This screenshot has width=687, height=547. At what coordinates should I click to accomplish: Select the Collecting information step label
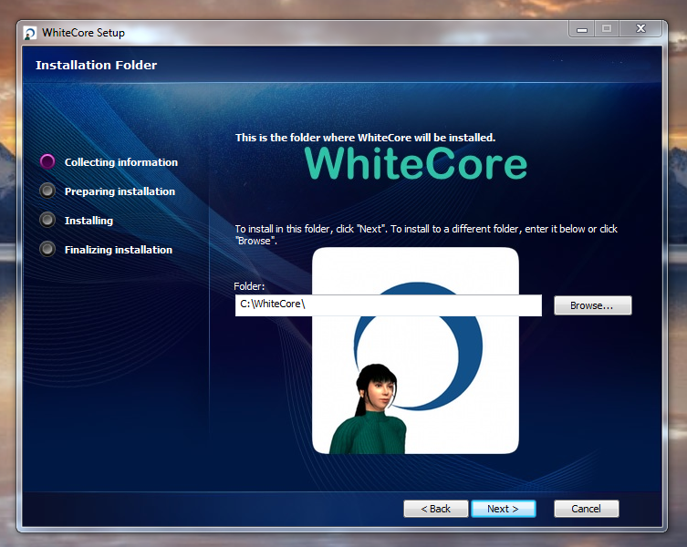pyautogui.click(x=120, y=162)
